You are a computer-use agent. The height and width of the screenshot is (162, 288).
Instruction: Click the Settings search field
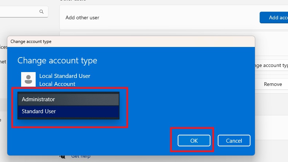point(24,12)
